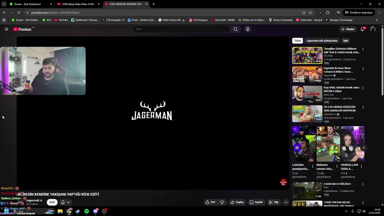
Task: Open more actions three-dot menu under video
Action: 286,202
